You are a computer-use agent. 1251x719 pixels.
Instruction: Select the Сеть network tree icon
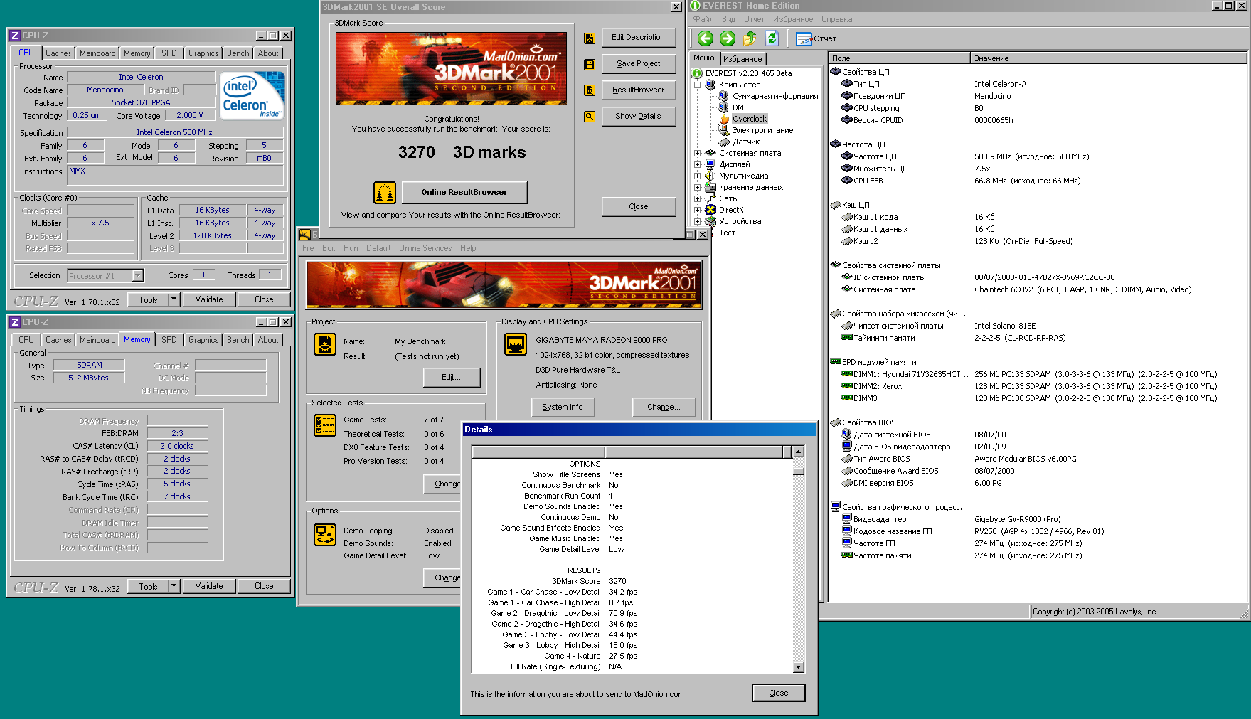tap(710, 198)
